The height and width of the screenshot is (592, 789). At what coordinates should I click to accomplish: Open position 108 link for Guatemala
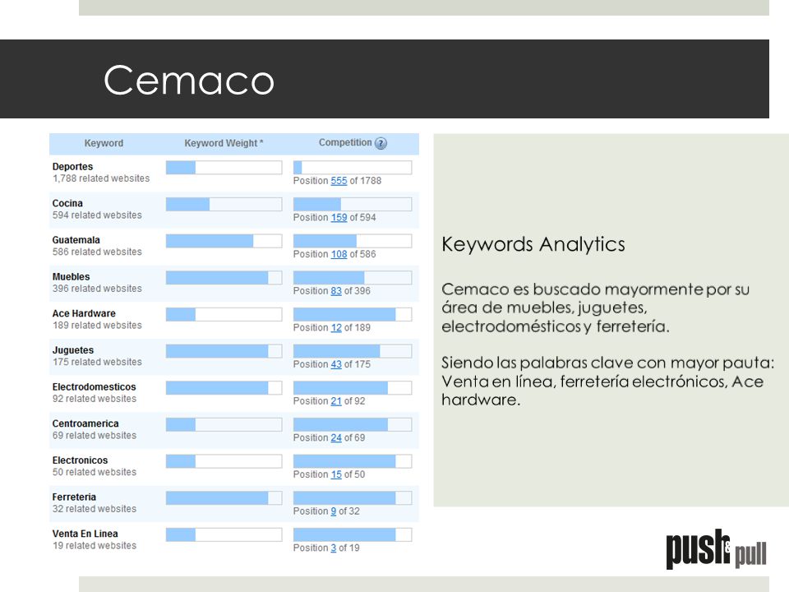point(339,254)
